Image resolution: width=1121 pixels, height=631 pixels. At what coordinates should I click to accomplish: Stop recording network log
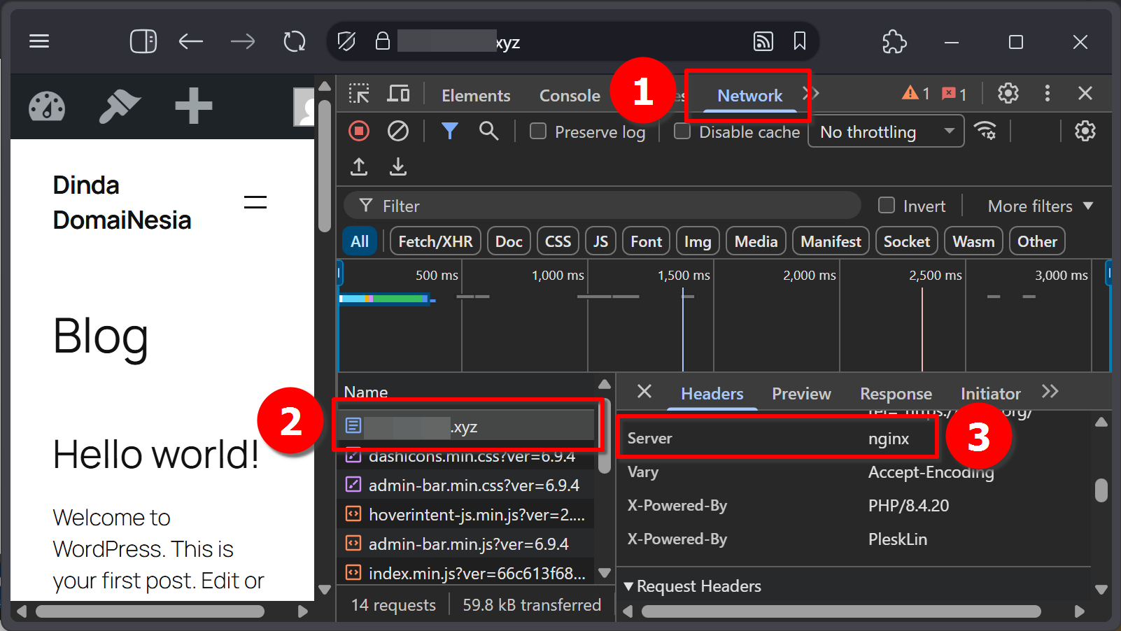(x=359, y=131)
